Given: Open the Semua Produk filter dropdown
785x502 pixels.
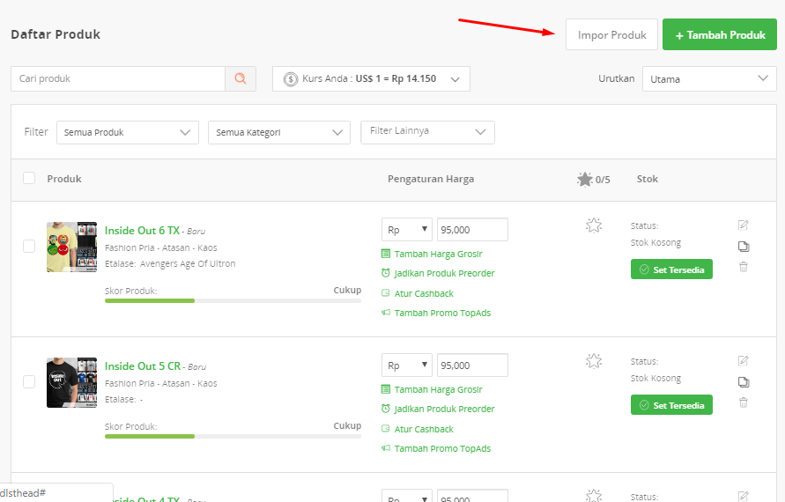Looking at the screenshot, I should [128, 133].
